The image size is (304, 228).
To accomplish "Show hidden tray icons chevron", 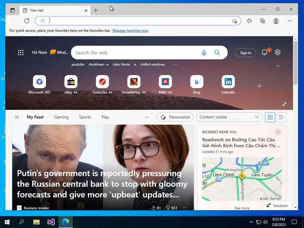I will (x=251, y=222).
